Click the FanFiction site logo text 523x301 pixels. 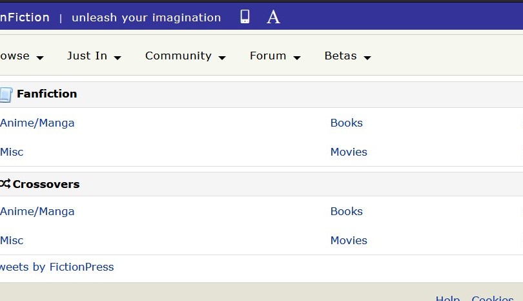25,17
